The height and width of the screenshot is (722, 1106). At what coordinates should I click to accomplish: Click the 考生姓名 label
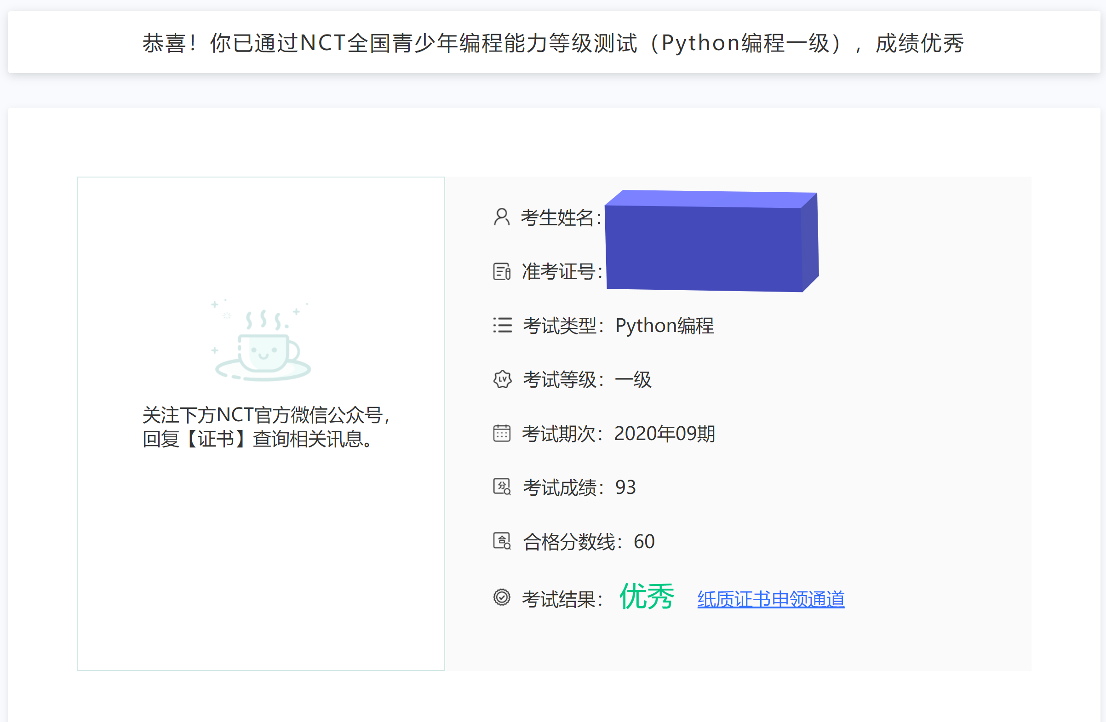point(561,218)
